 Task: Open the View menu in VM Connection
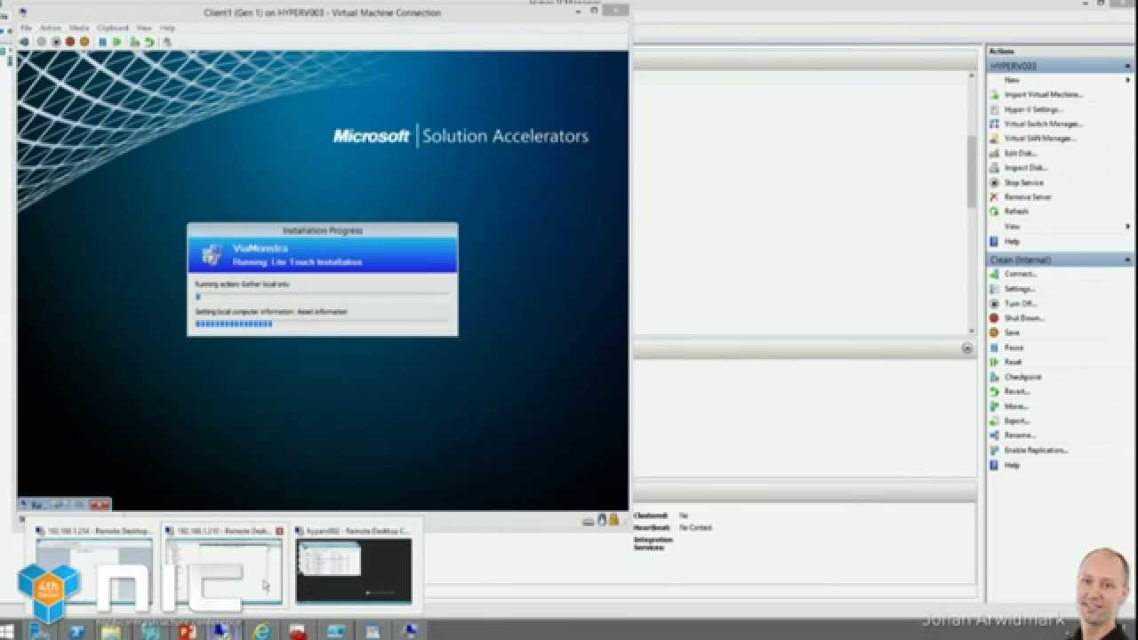[x=144, y=28]
